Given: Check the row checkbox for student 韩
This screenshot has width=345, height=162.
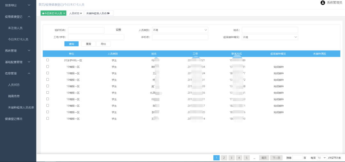Looking at the screenshot, I should 48,67.
